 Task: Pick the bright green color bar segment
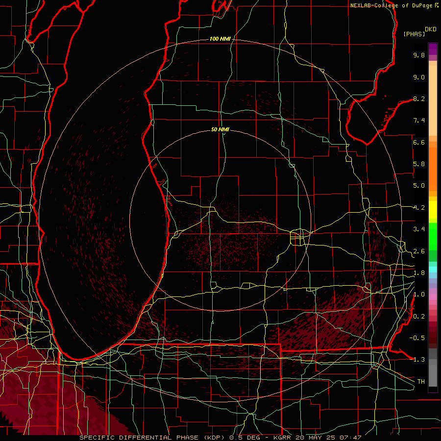pyautogui.click(x=433, y=237)
